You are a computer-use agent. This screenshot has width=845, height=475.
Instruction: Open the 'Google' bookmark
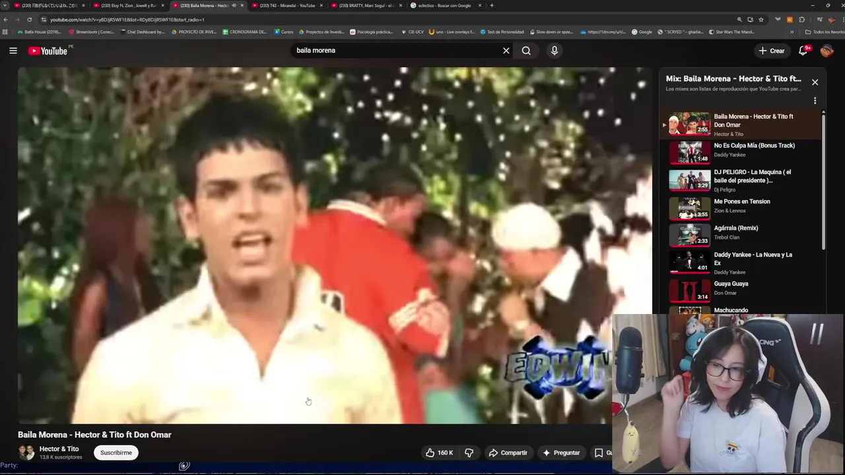(642, 32)
